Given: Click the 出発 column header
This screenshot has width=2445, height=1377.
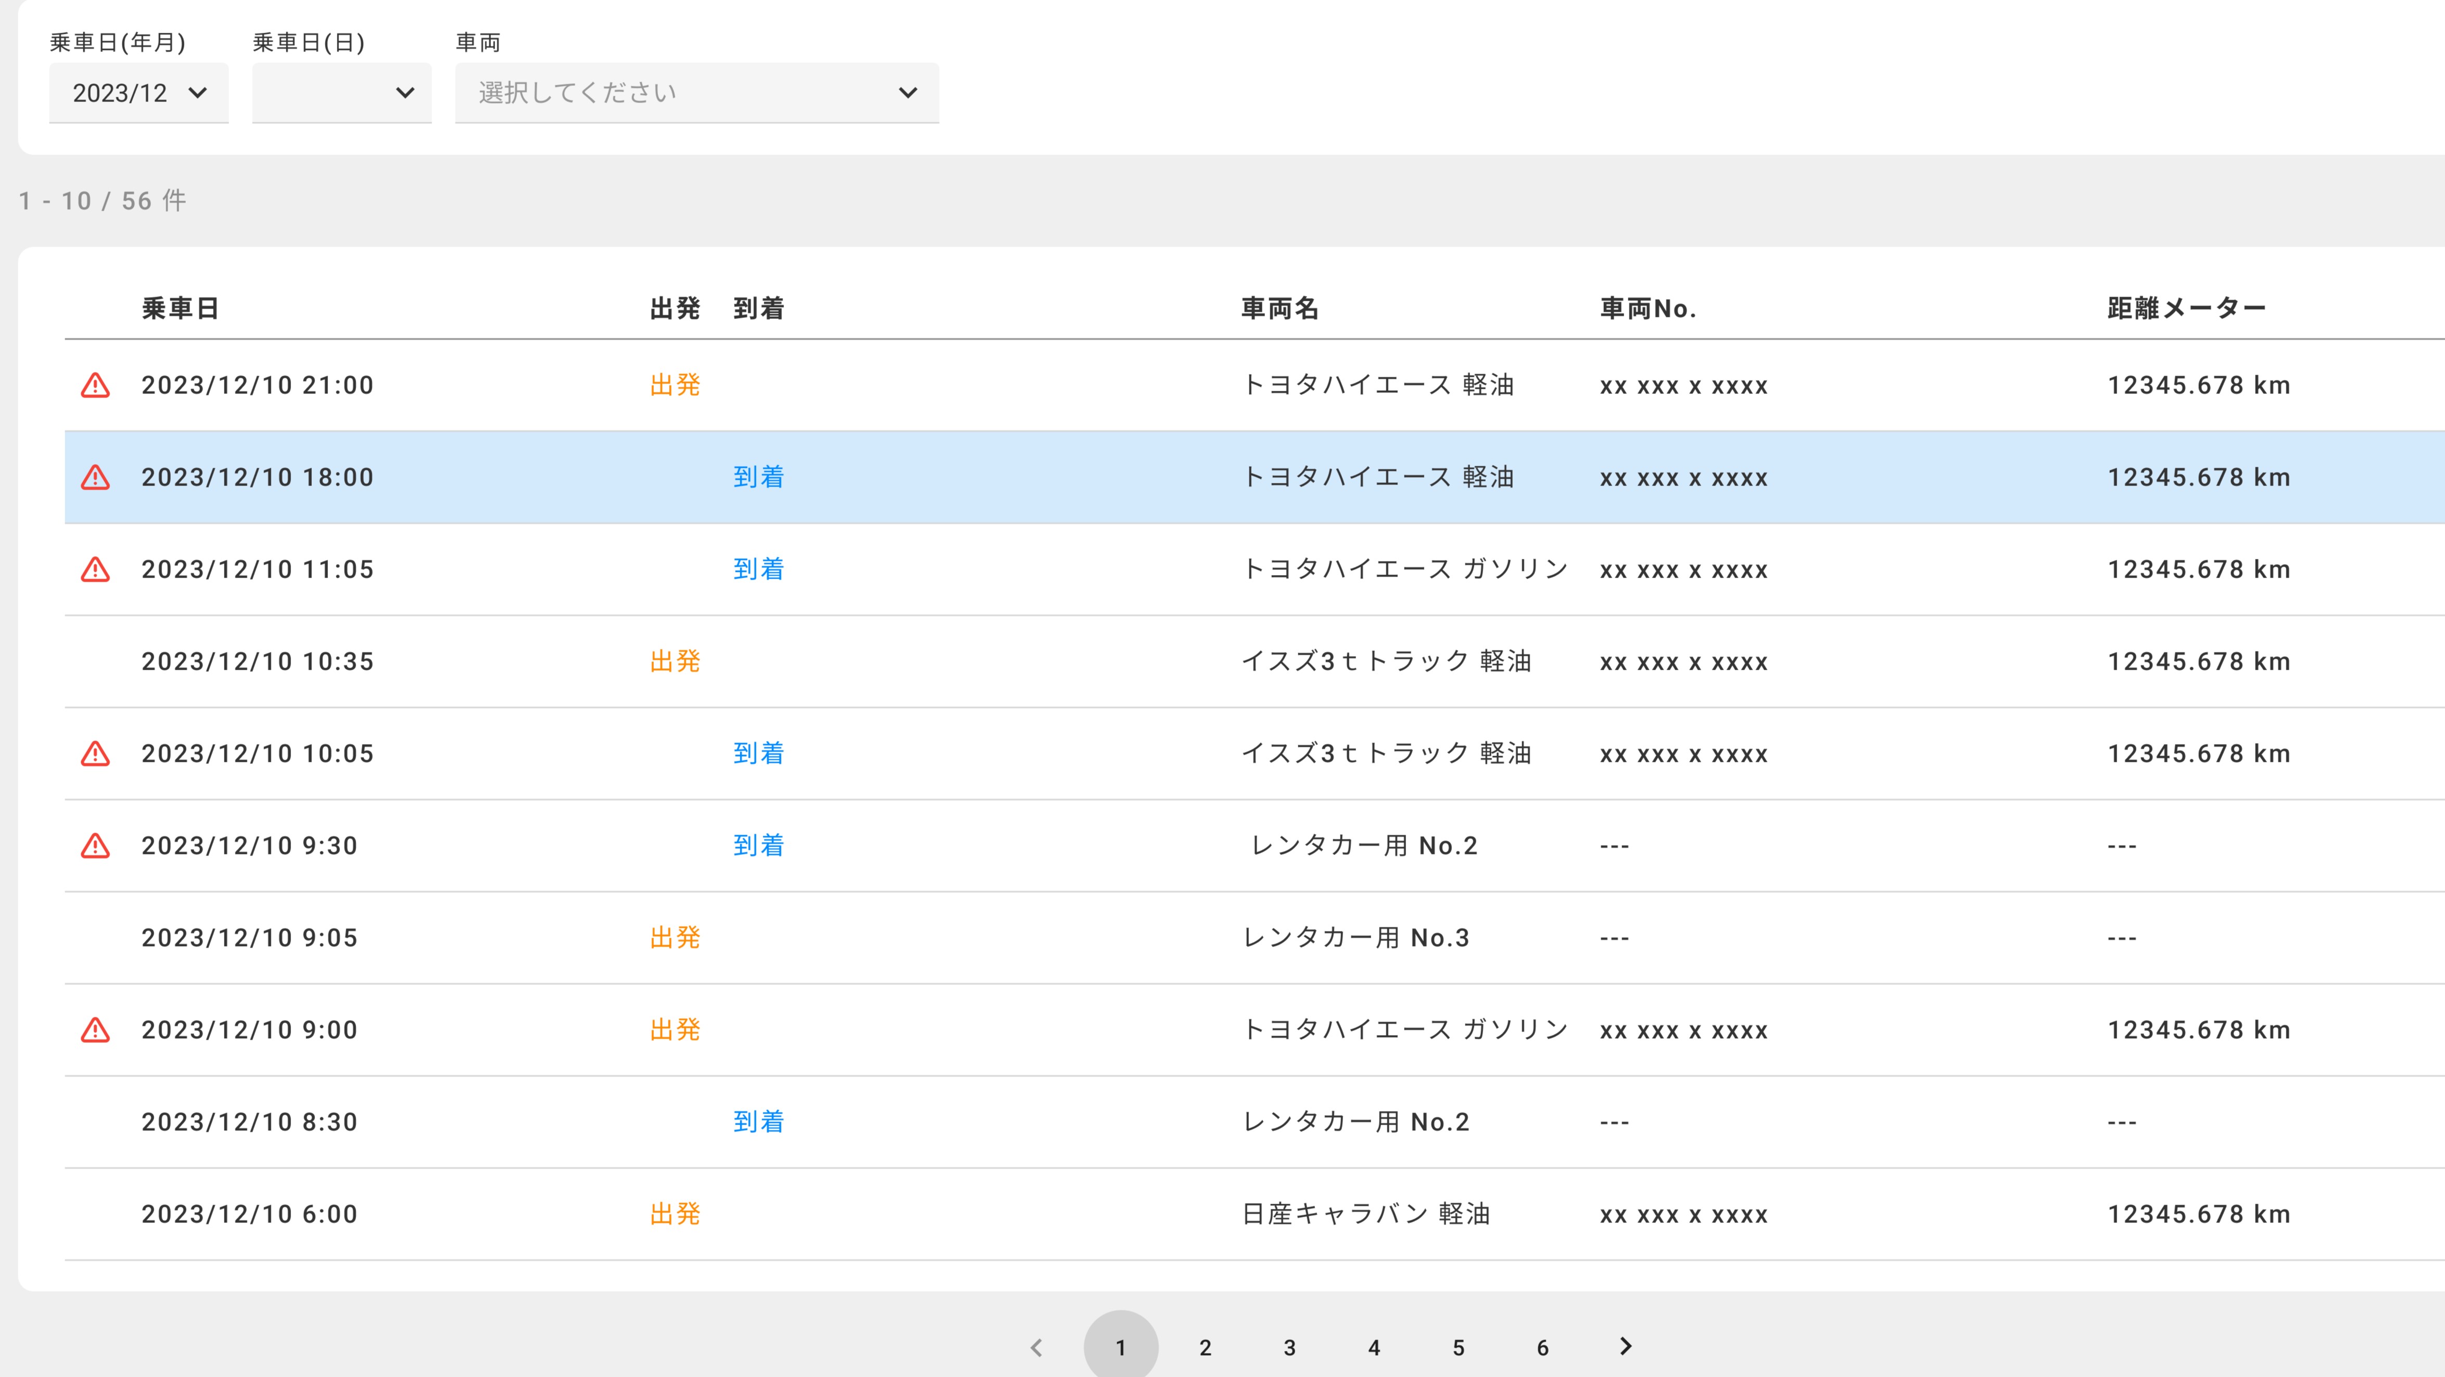Looking at the screenshot, I should (675, 309).
